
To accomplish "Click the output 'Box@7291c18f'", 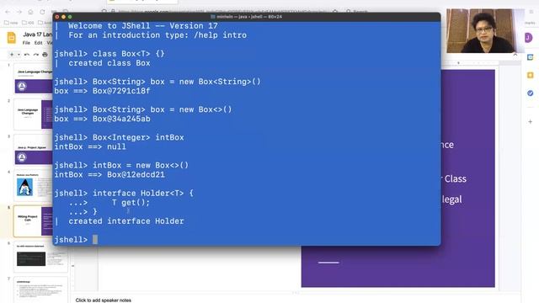I will tap(121, 91).
